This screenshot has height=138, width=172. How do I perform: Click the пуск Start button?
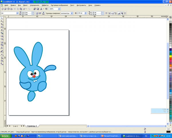coord(5,135)
